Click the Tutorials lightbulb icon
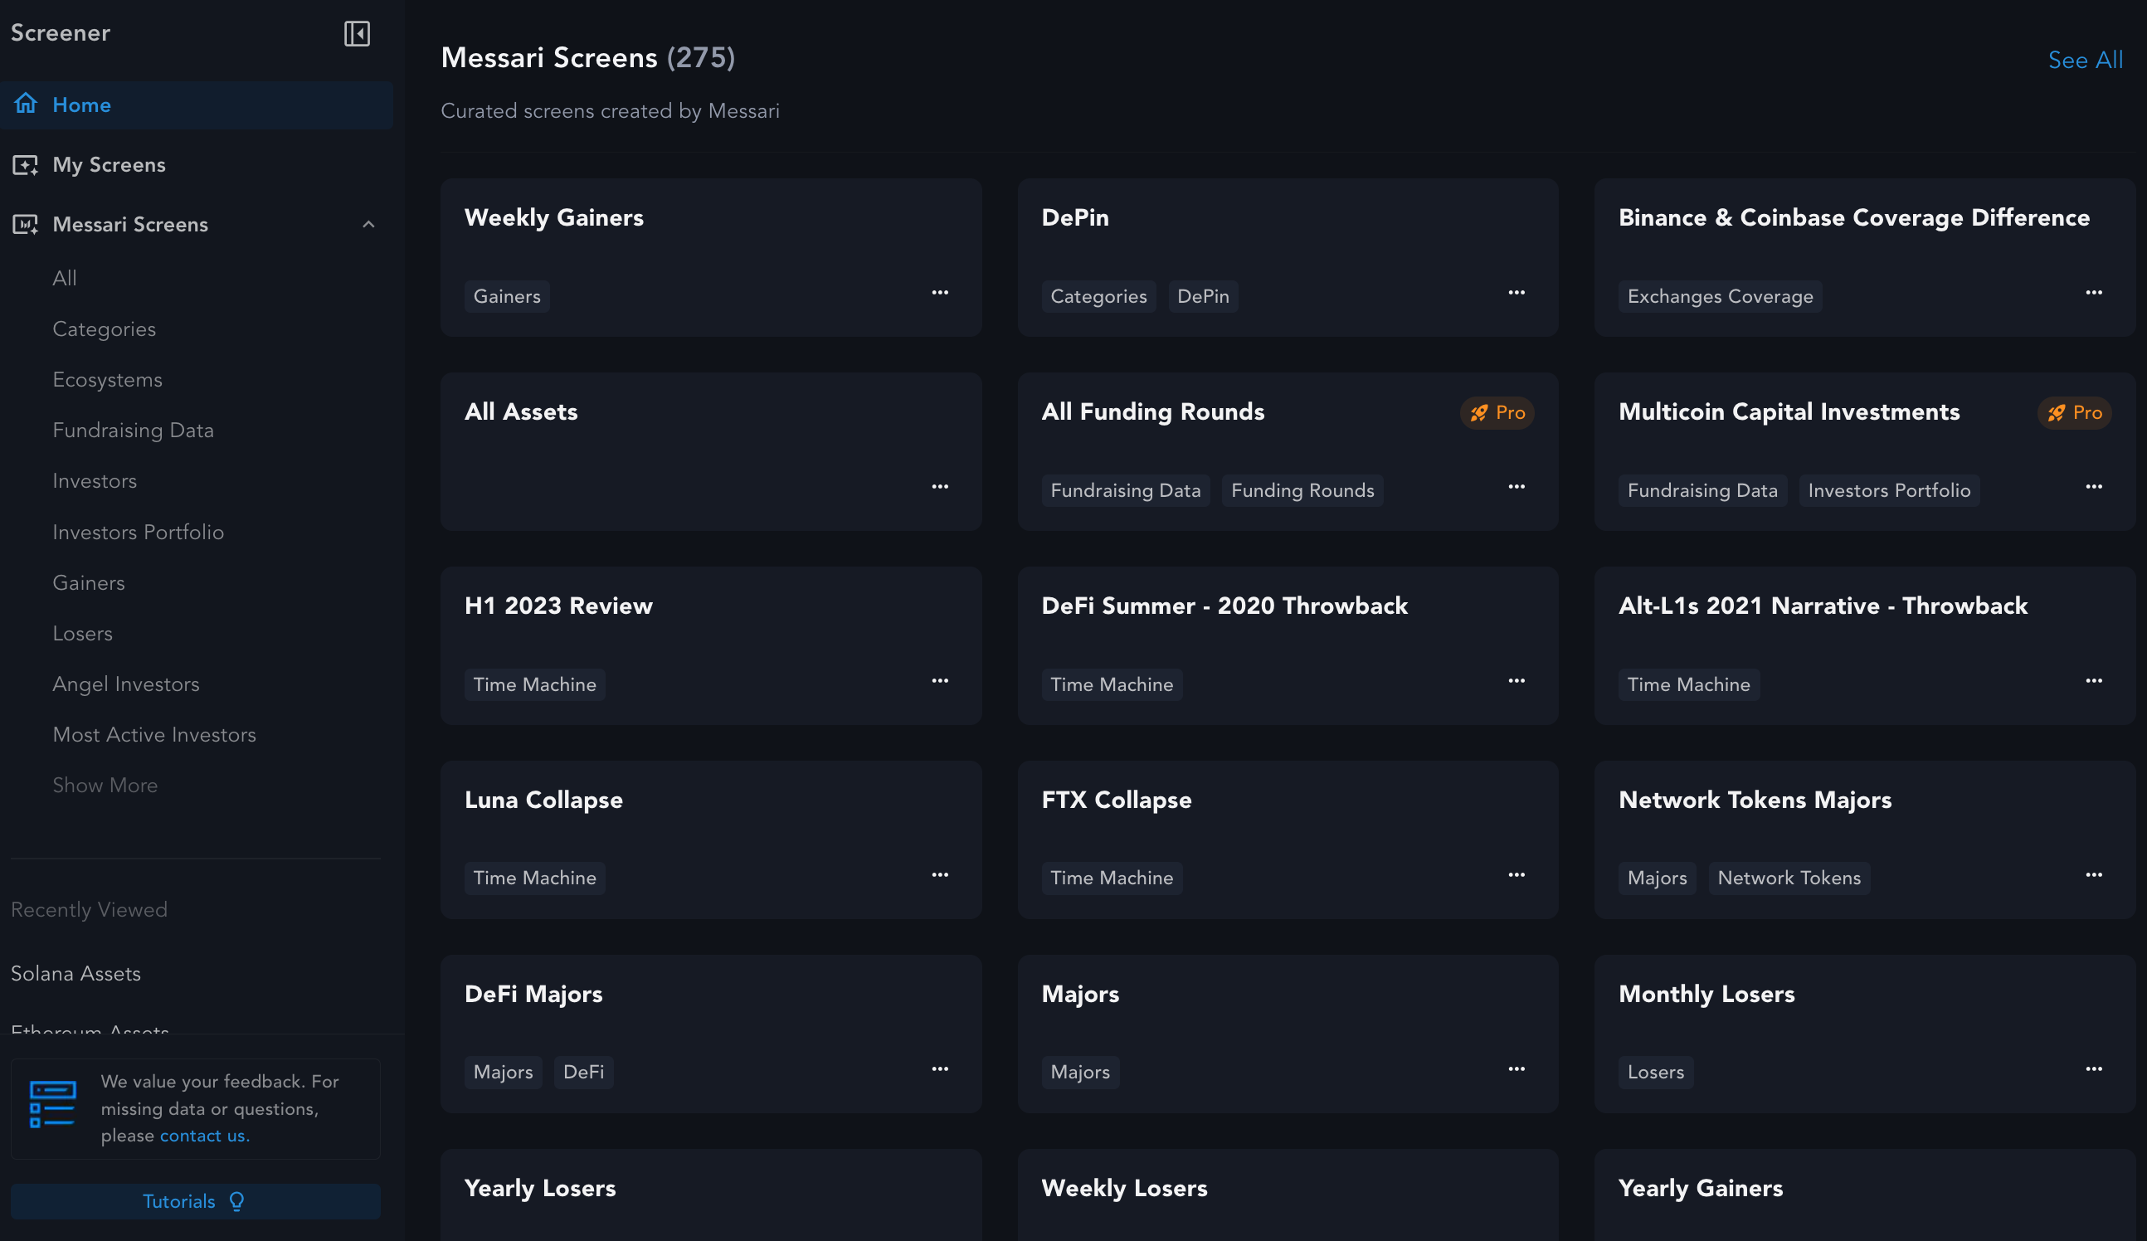This screenshot has width=2147, height=1241. pos(237,1201)
